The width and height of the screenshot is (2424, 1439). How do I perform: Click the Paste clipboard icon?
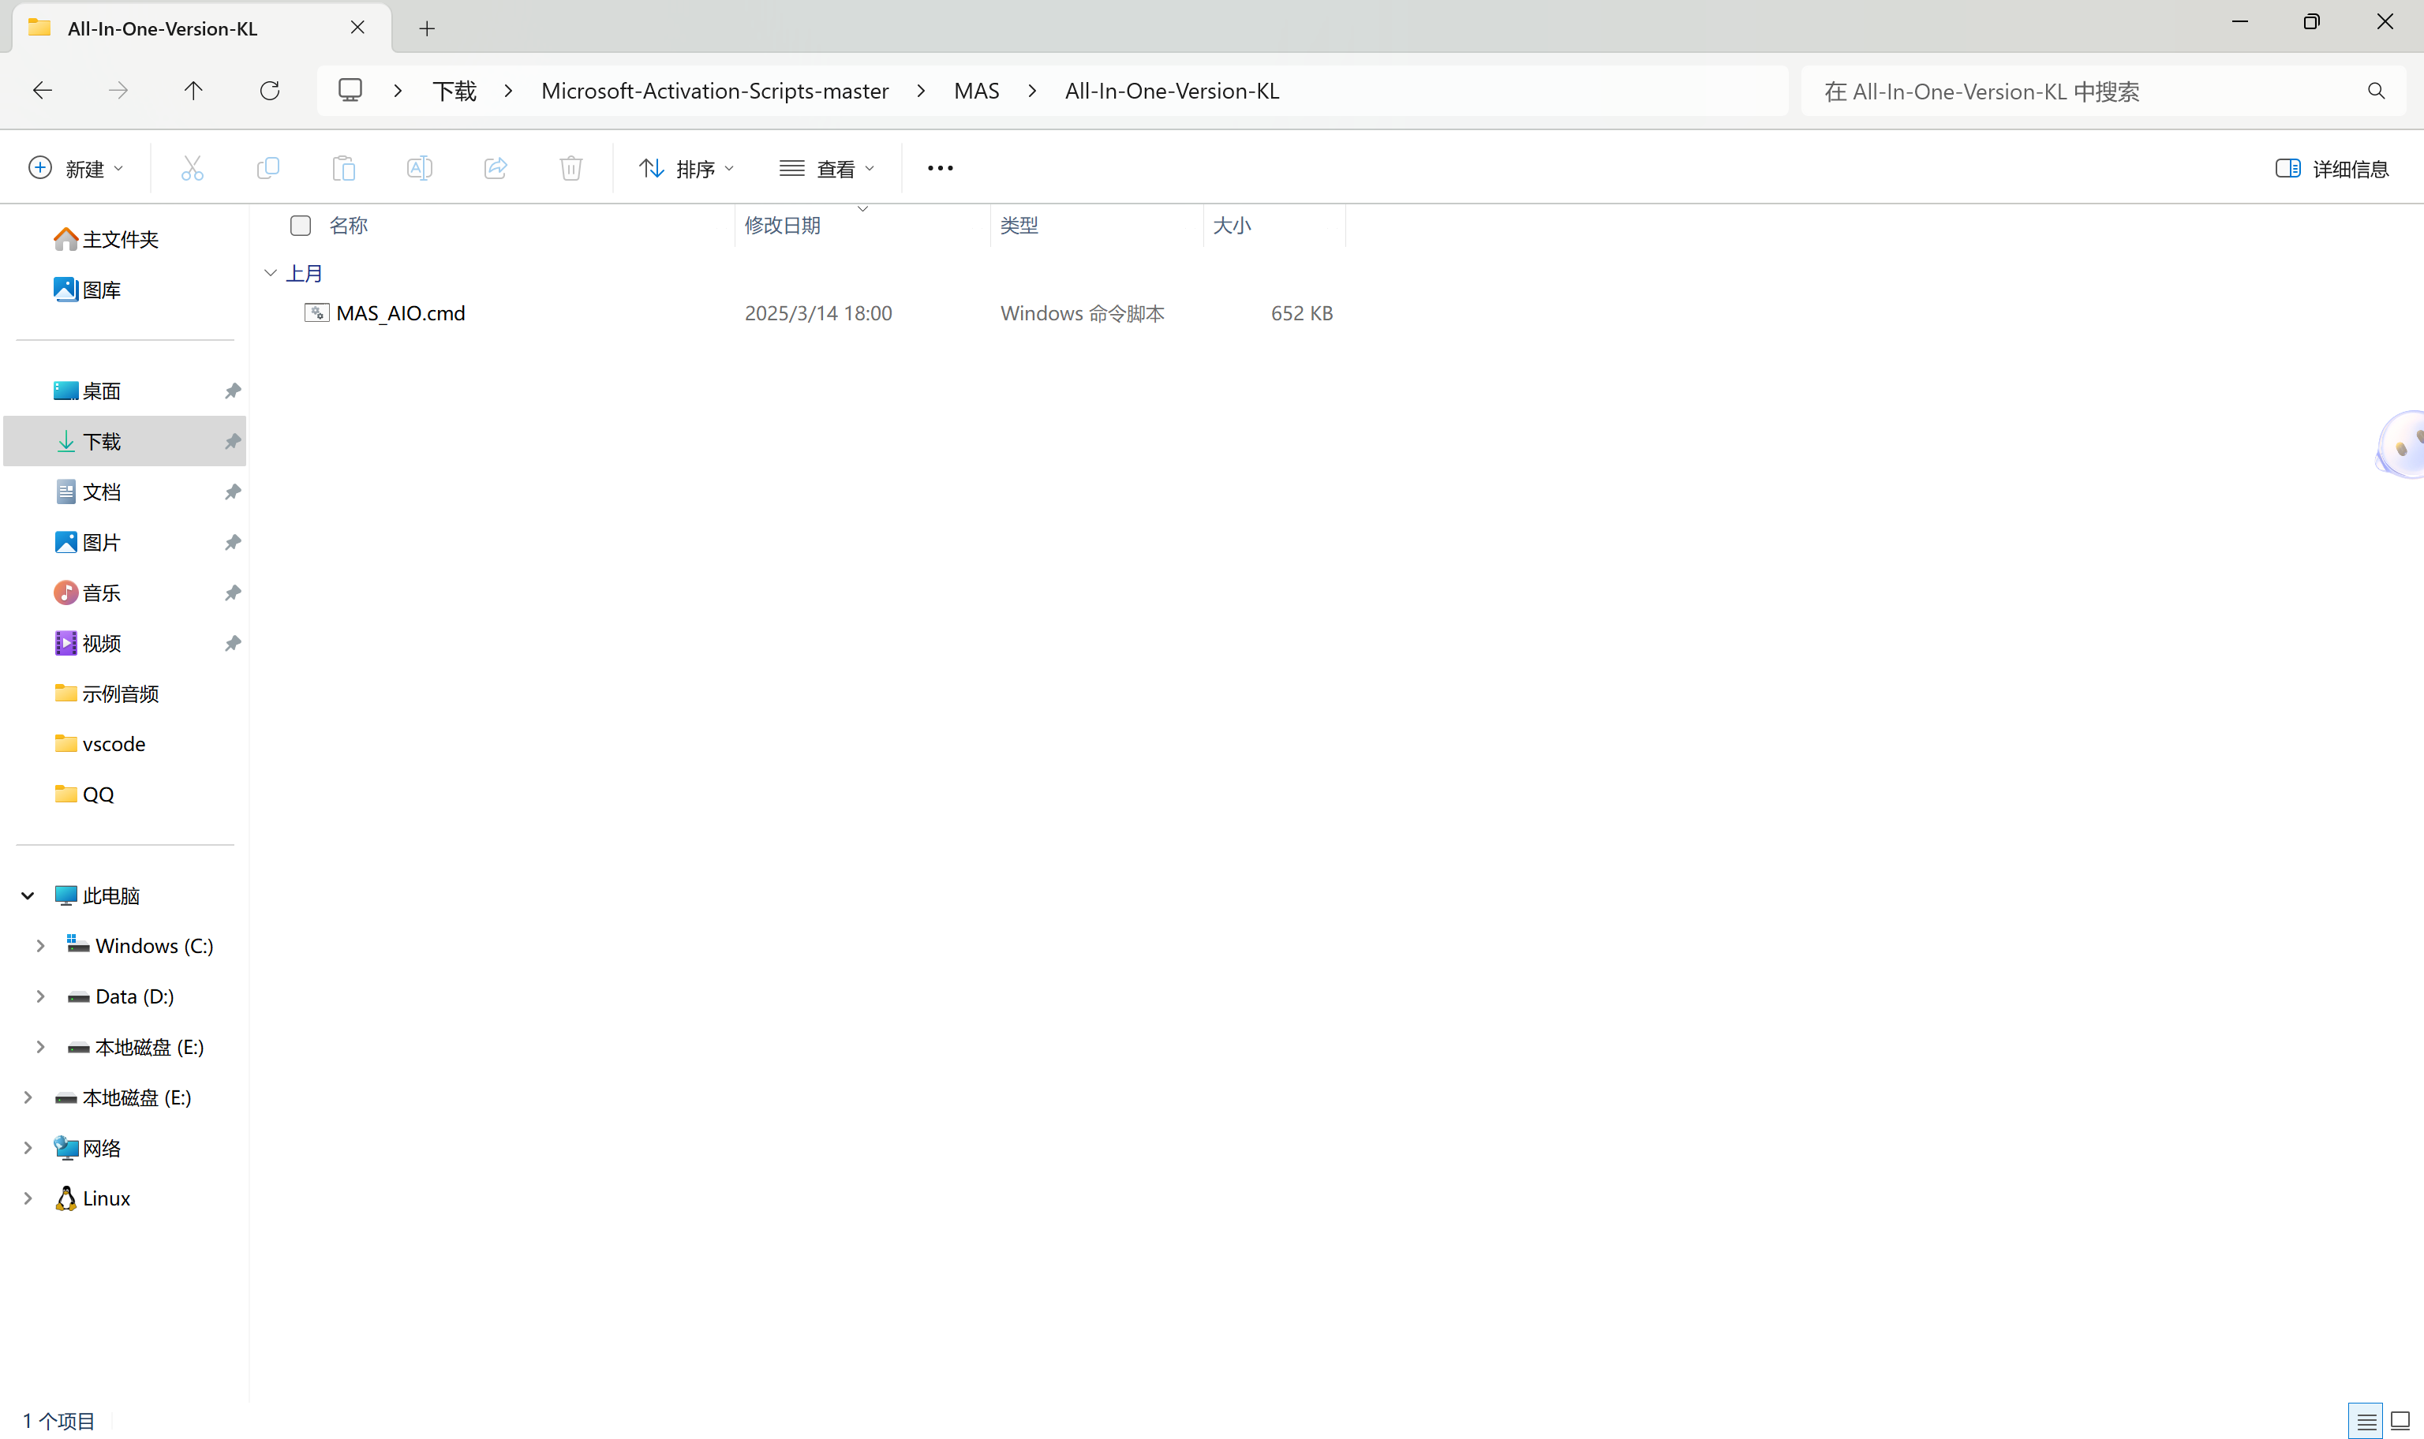click(343, 168)
